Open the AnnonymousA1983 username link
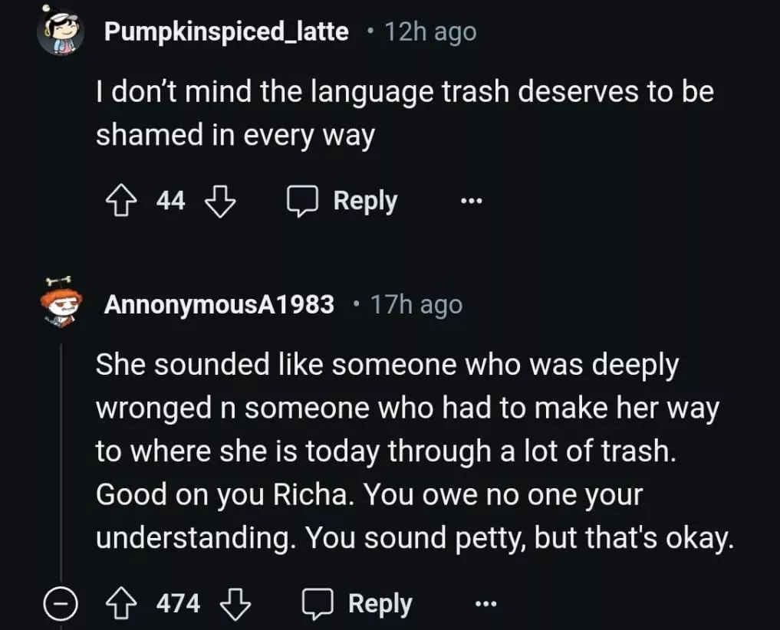 point(219,305)
